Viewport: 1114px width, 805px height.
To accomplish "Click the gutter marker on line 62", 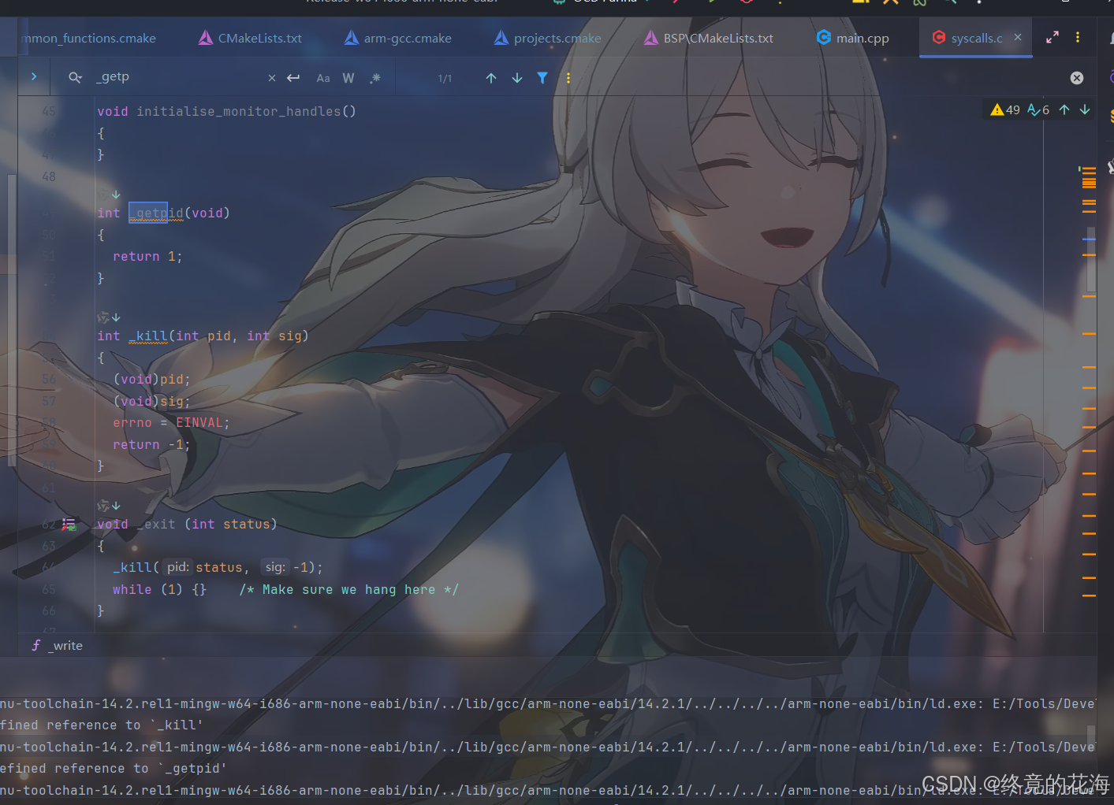I will coord(69,524).
